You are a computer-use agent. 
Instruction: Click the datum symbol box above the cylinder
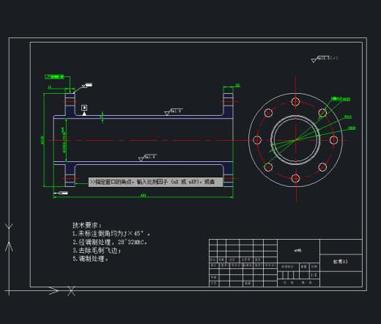click(x=84, y=108)
